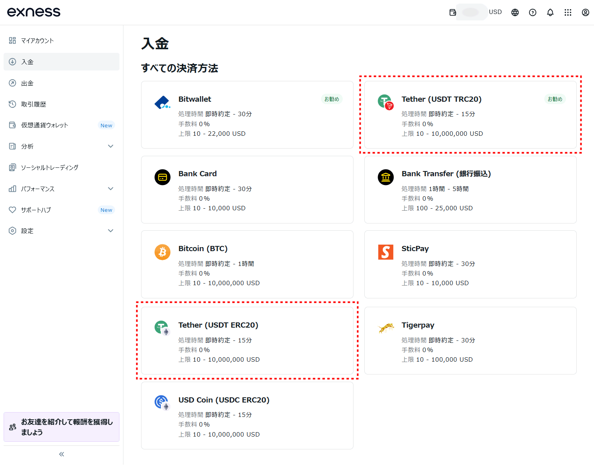Expand the パフォーマンス submenu chevron

(111, 189)
